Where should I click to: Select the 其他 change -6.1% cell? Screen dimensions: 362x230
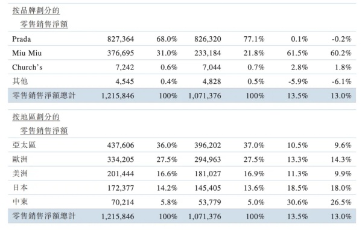click(341, 81)
